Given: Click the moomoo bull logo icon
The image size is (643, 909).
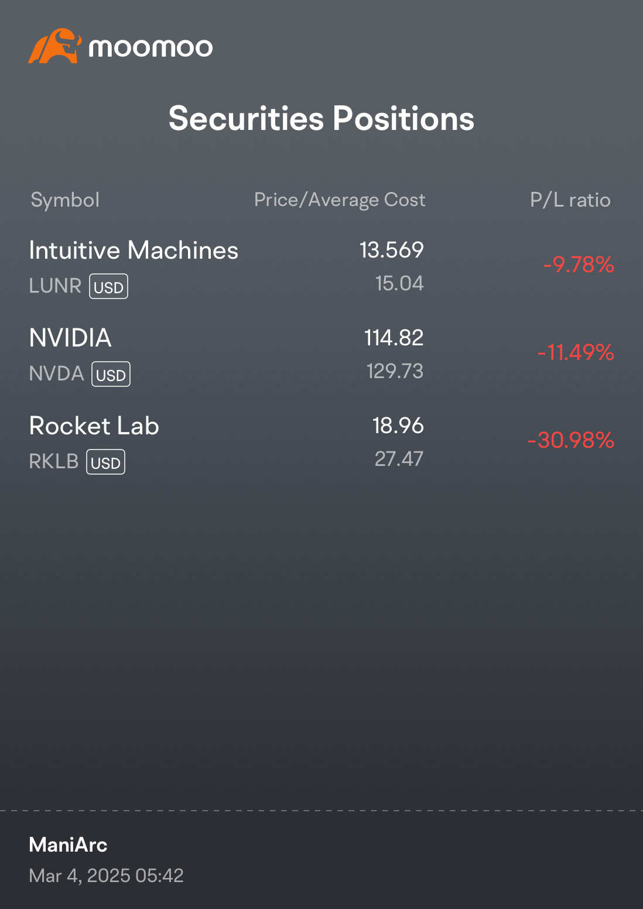Looking at the screenshot, I should point(54,46).
